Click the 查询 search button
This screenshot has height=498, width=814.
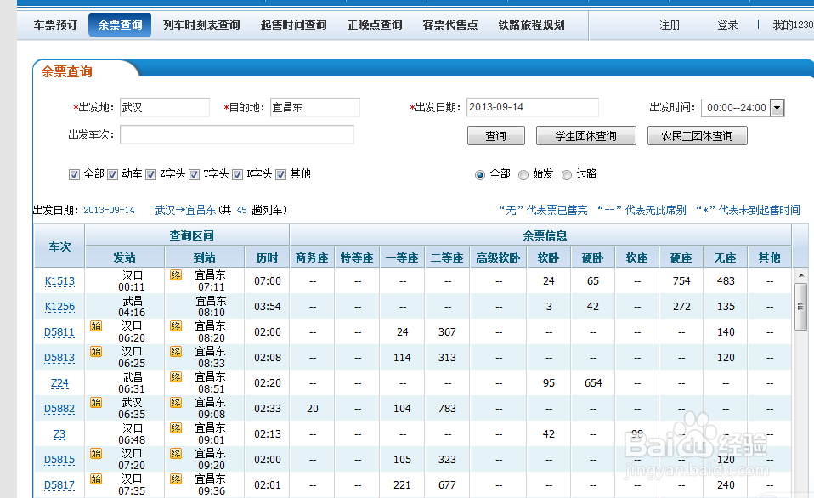[x=496, y=136]
